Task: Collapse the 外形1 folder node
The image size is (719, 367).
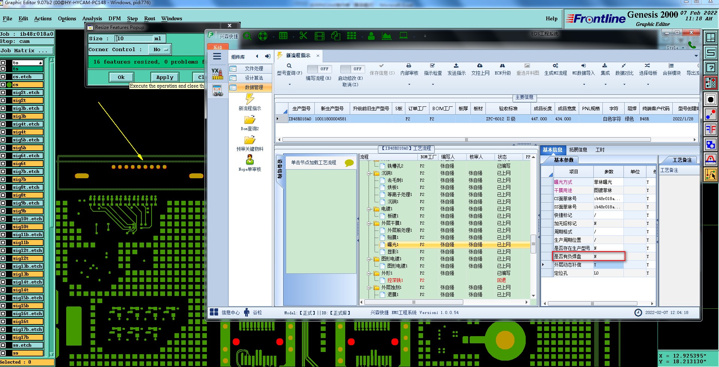Action: coord(370,273)
